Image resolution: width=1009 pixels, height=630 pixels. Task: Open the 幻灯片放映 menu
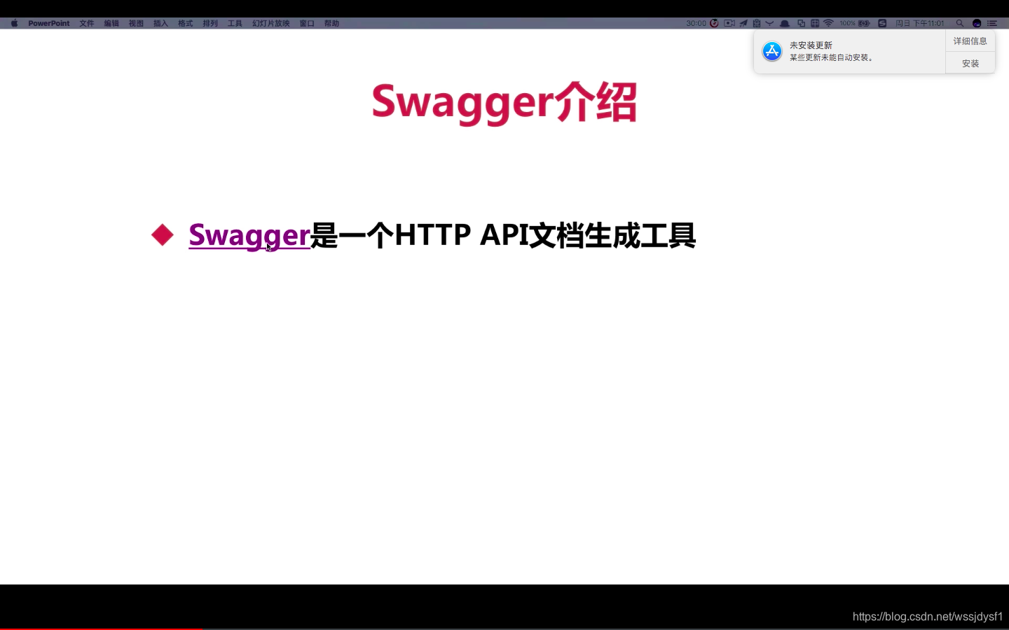point(271,23)
